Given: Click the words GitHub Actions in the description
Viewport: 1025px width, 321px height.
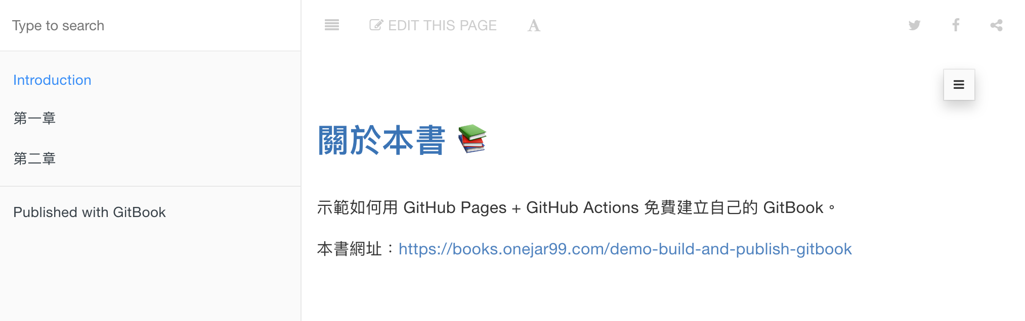Looking at the screenshot, I should coord(582,207).
